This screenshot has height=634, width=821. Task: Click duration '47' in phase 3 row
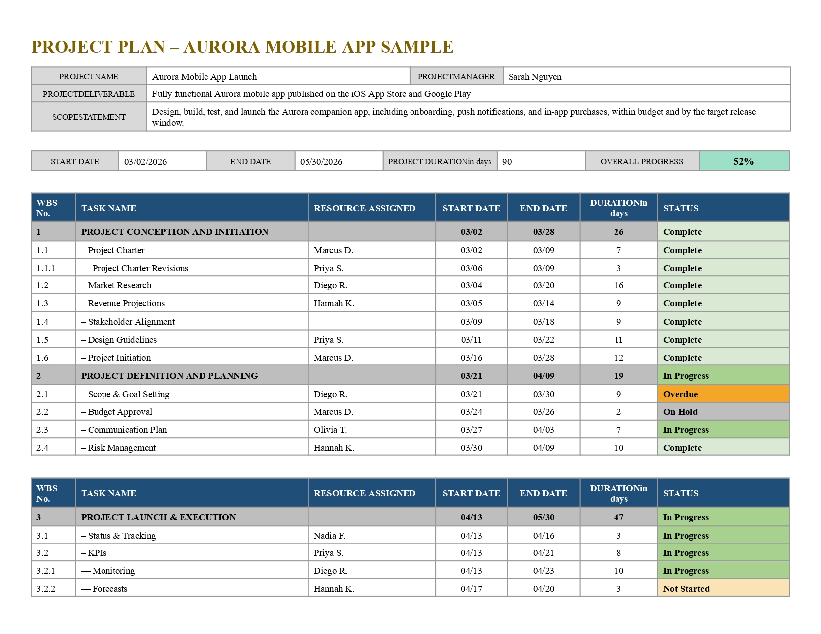click(x=618, y=517)
